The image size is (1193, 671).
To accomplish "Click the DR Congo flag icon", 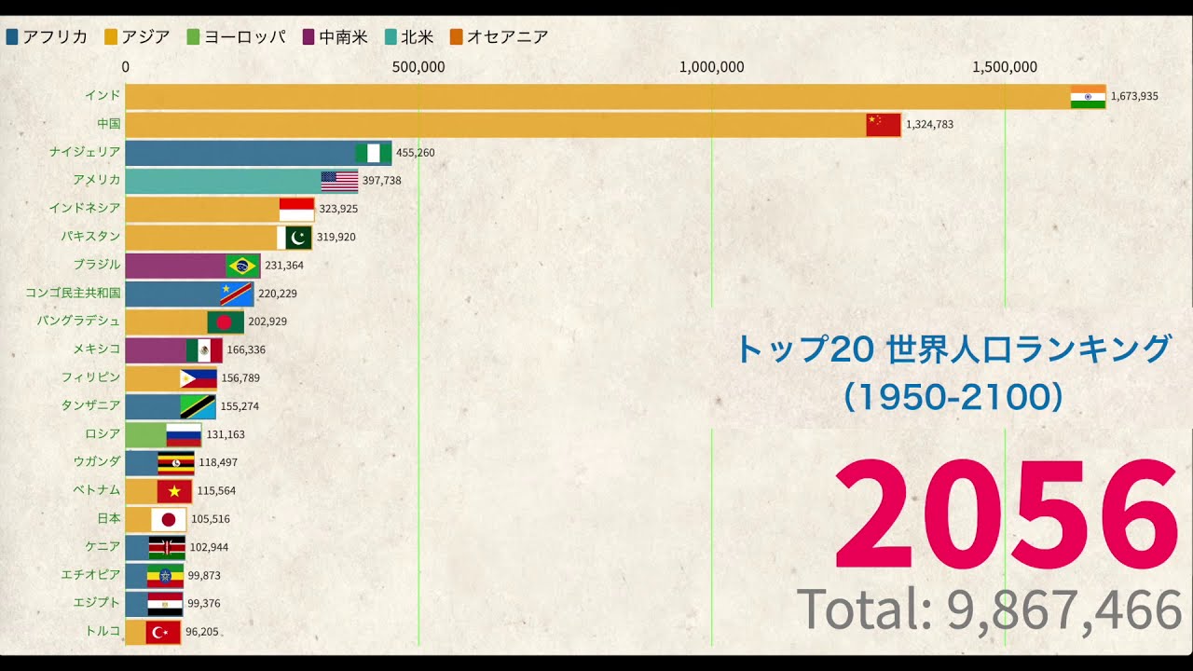I will pos(236,294).
